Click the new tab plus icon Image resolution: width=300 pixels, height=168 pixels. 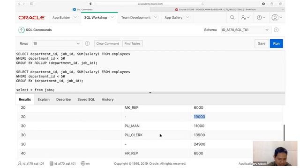[x=283, y=9]
